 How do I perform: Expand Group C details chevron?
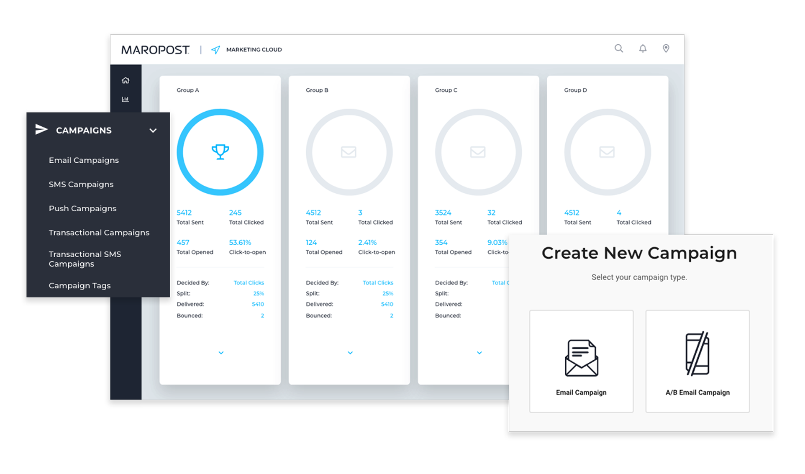479,353
